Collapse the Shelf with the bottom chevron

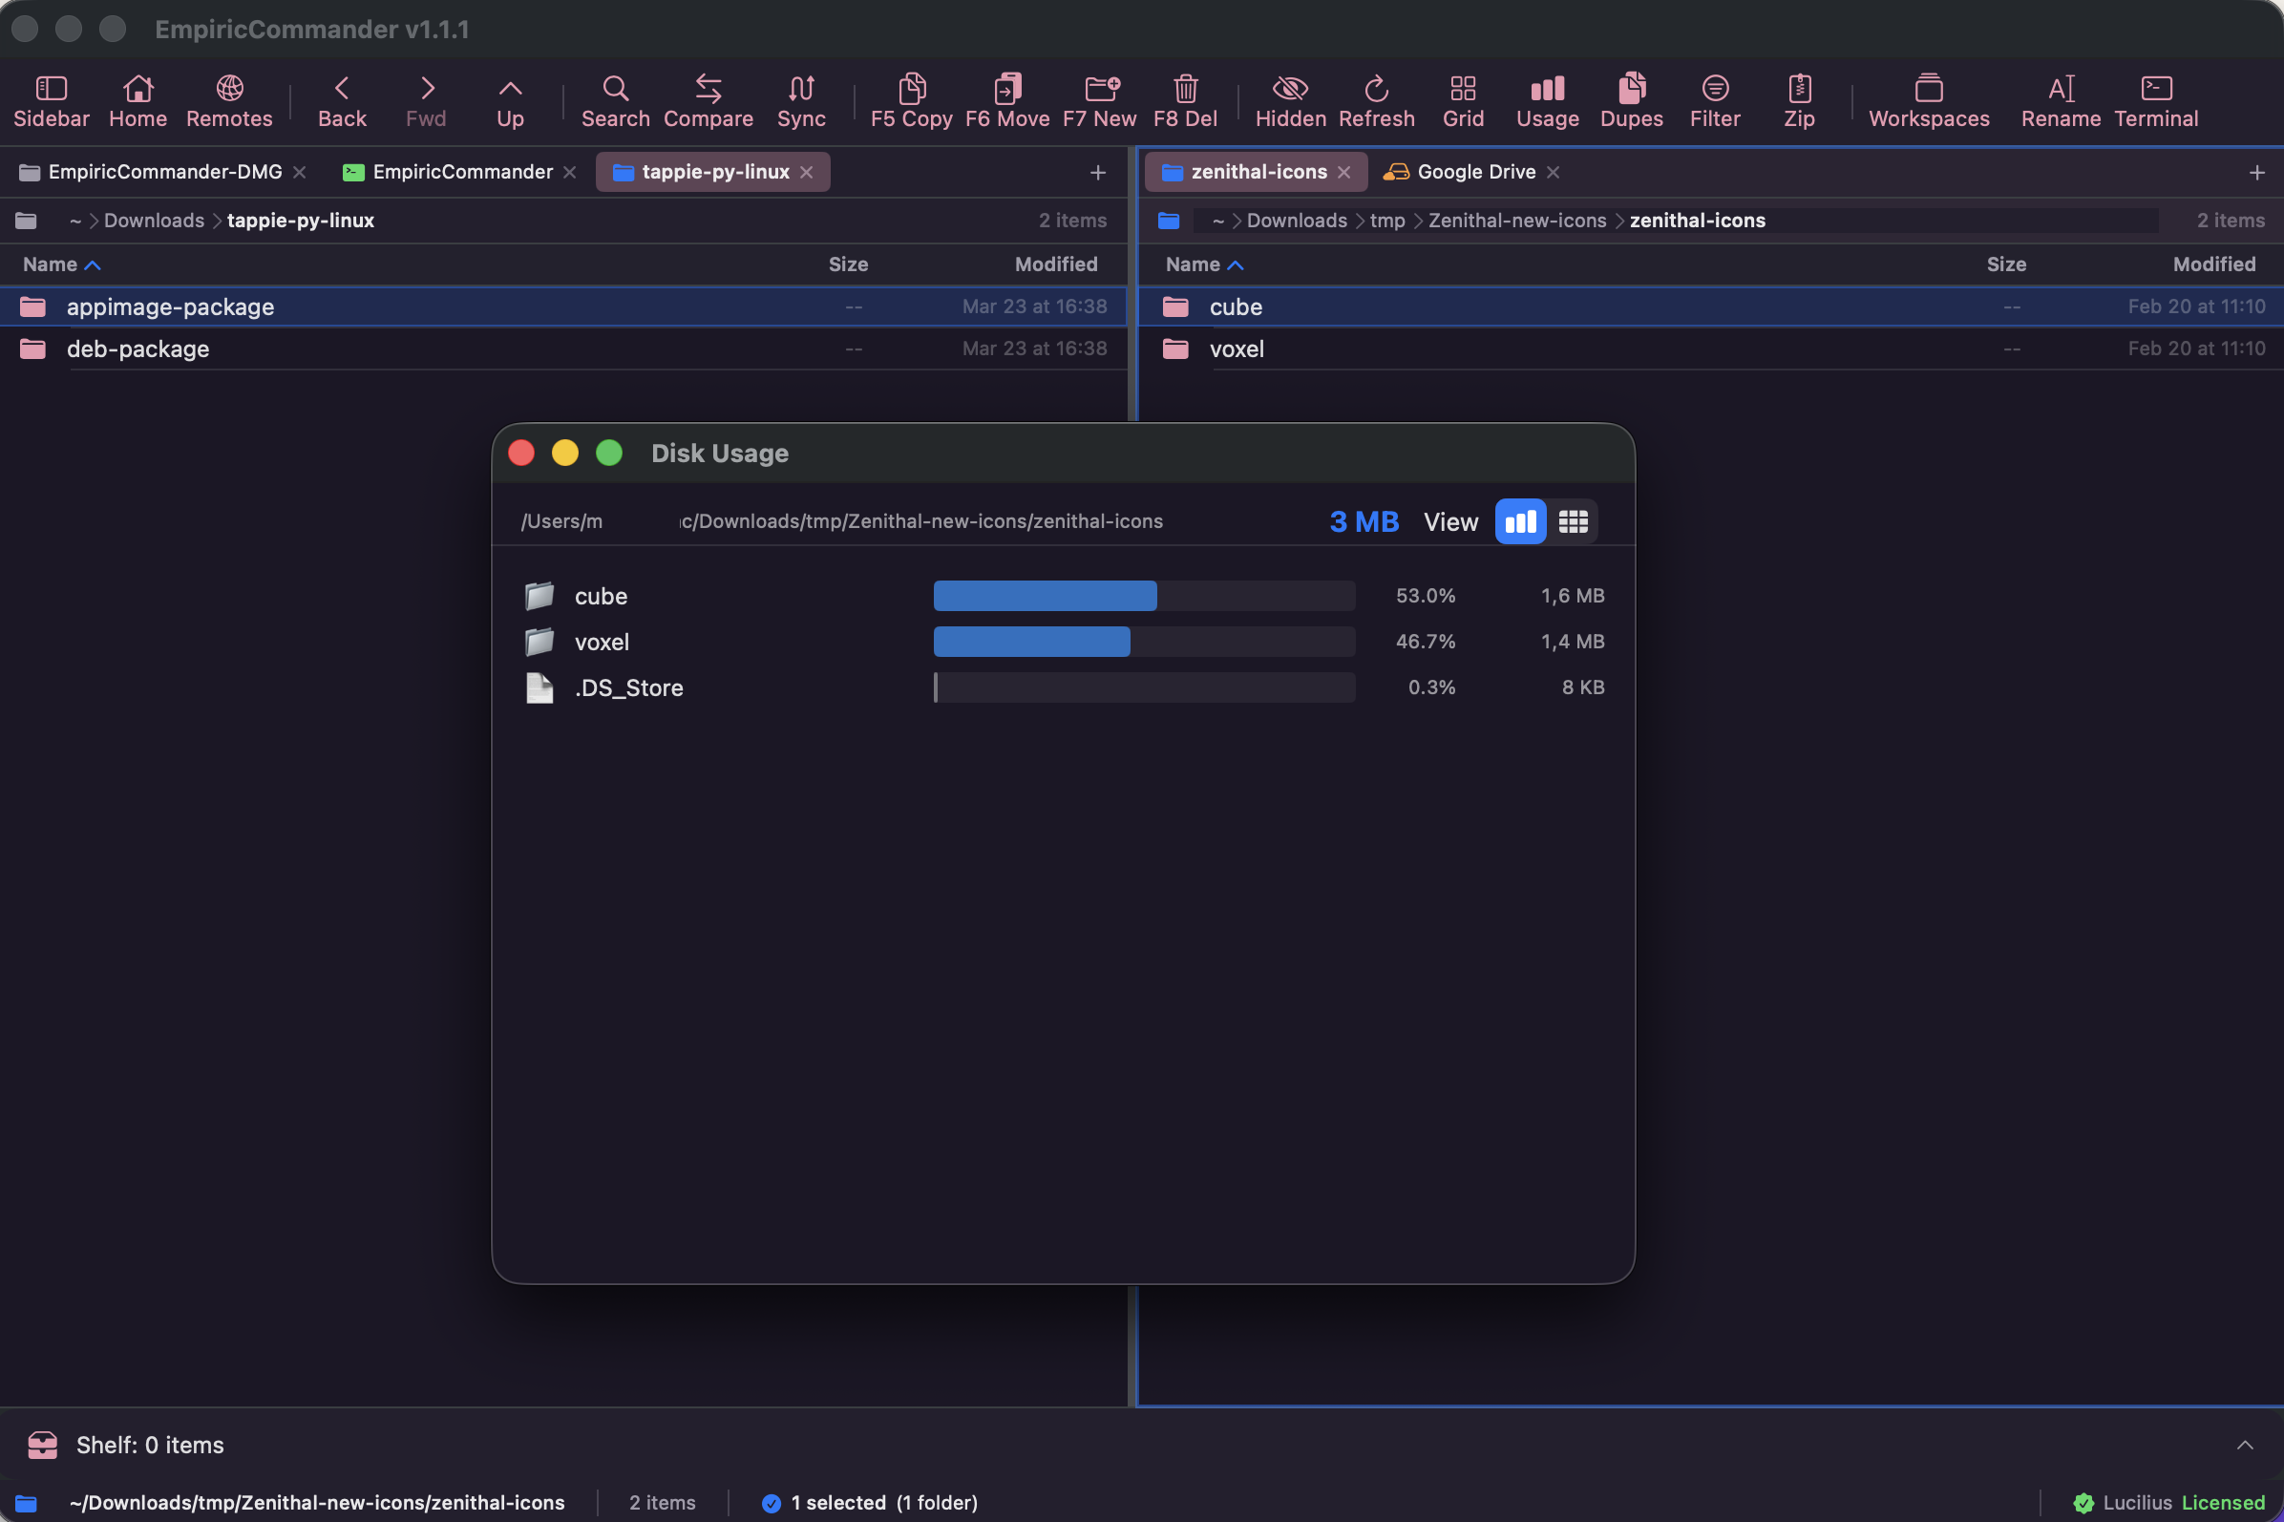click(2245, 1445)
